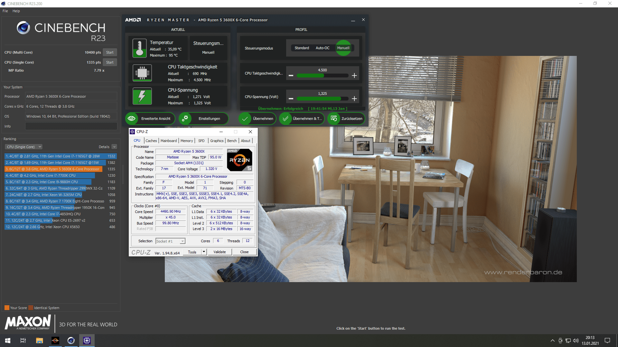Click the CPU-Z title bar app icon

tap(132, 132)
